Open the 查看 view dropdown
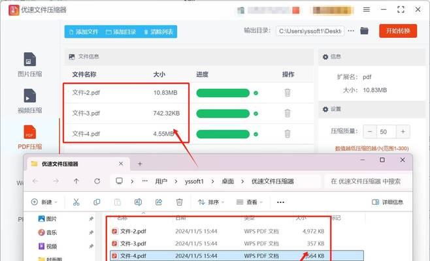430x261 pixels. point(249,202)
